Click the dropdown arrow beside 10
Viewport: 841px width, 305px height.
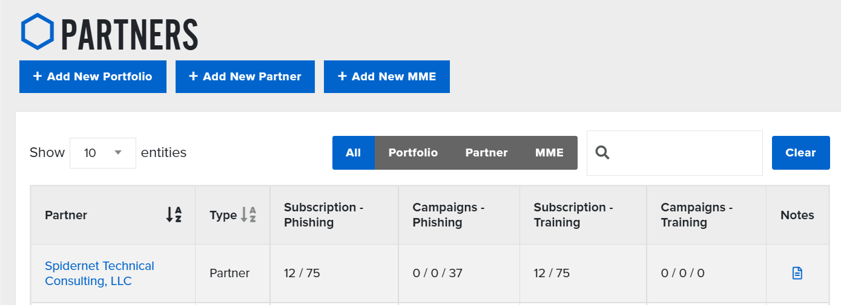tap(118, 153)
